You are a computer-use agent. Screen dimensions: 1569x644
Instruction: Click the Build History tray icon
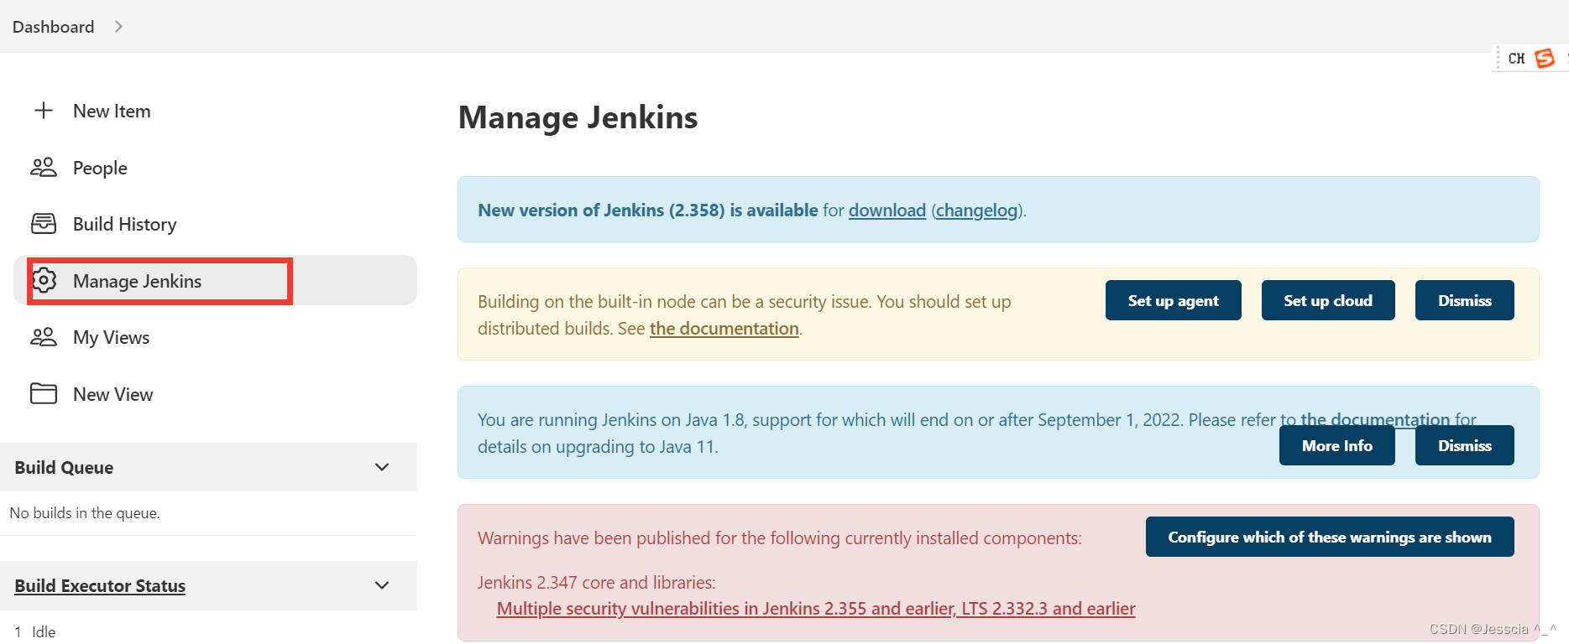[44, 224]
